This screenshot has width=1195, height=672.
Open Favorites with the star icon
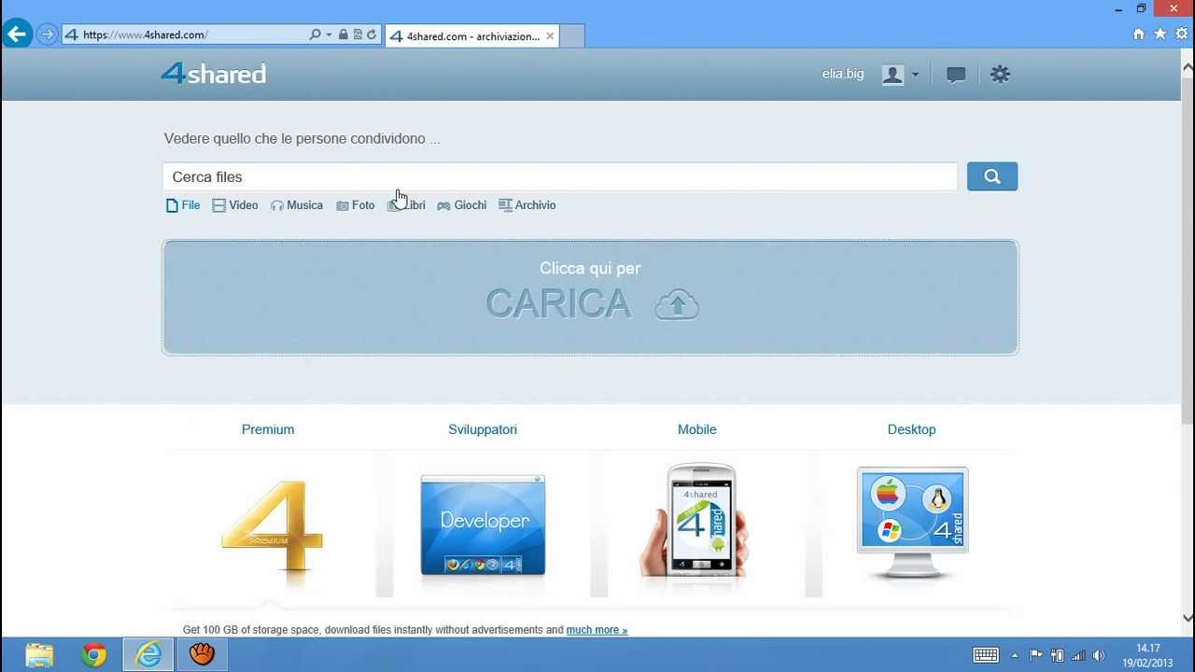1160,34
